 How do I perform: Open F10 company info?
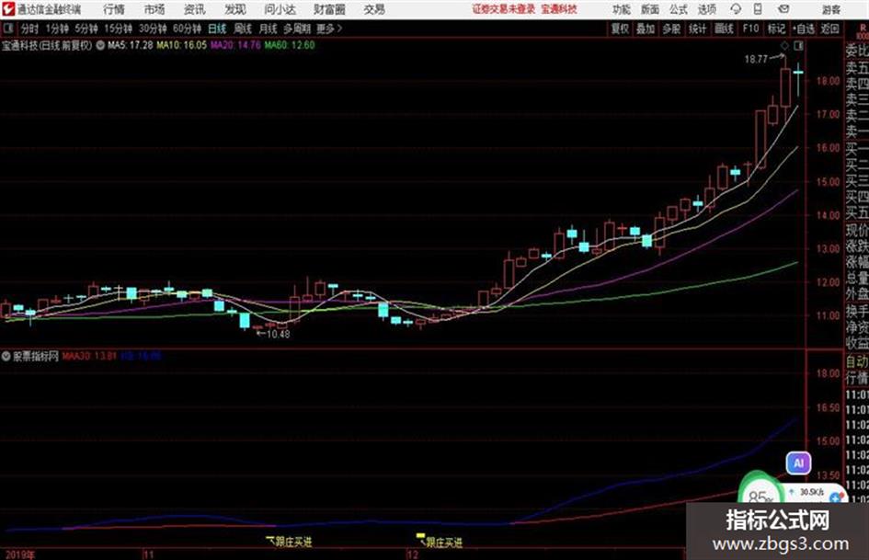point(750,29)
